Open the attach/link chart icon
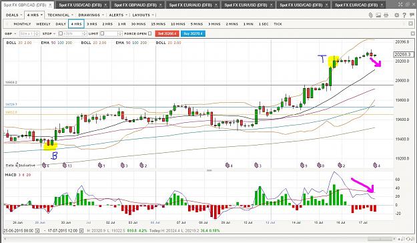The image size is (417, 243). click(371, 15)
